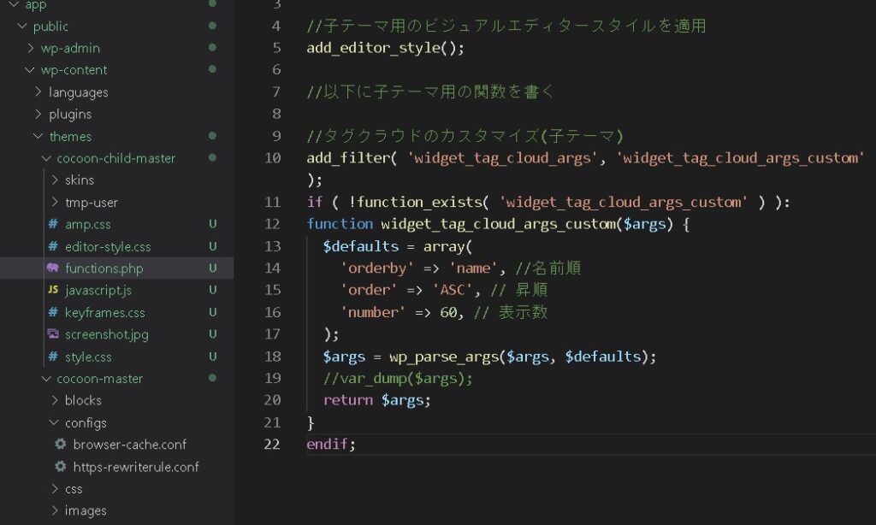Place cursor on the endif; line
Screen dimensions: 876x525
point(330,445)
